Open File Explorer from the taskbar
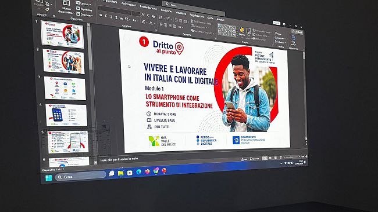This screenshot has width=378, height=212. coord(120,173)
